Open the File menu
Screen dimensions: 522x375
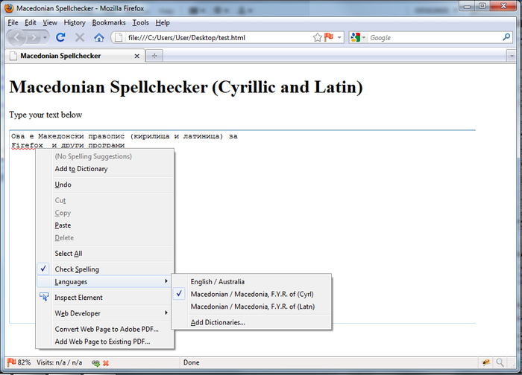[13, 22]
